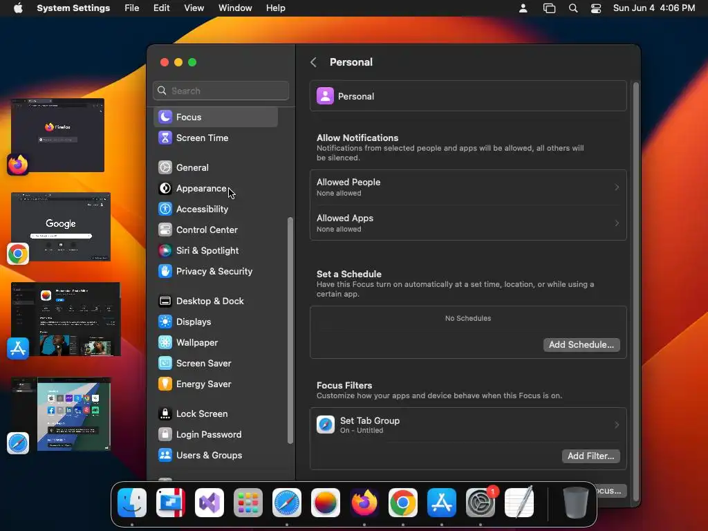Open Trash in the Dock
The width and height of the screenshot is (708, 531).
point(576,503)
